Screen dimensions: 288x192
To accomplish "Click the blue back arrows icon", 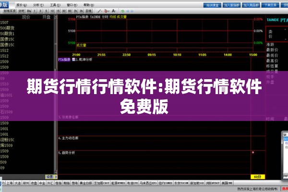I will (128, 12).
